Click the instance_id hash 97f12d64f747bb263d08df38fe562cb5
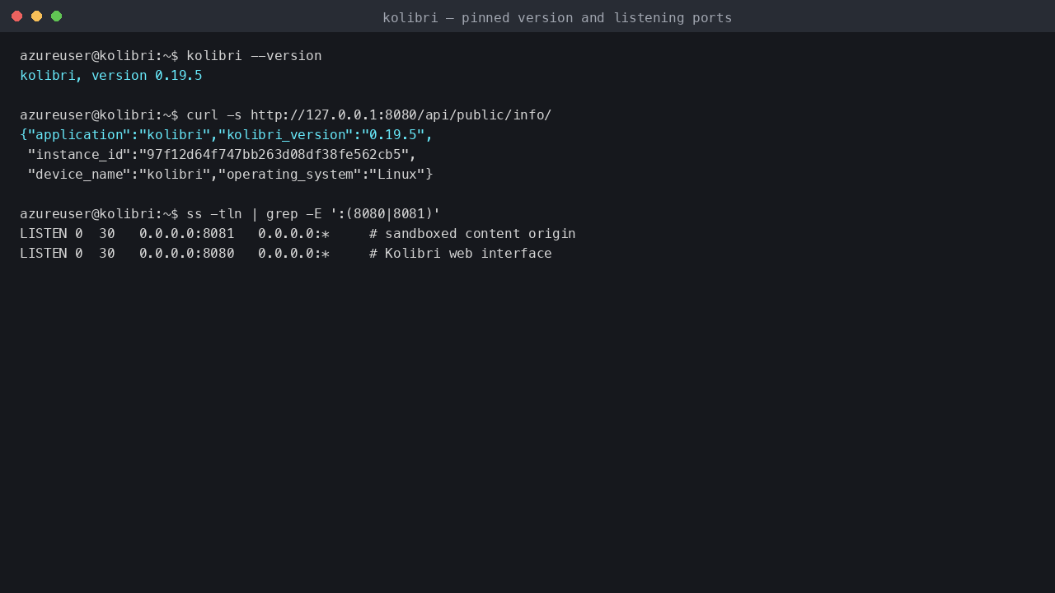The width and height of the screenshot is (1055, 593). click(274, 155)
